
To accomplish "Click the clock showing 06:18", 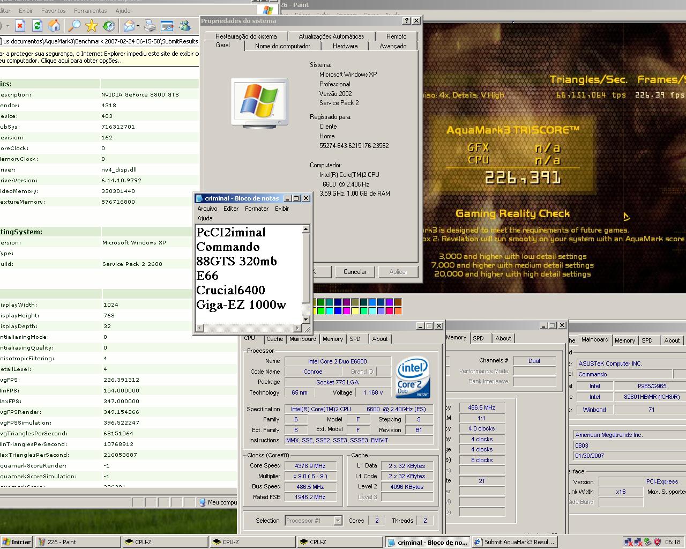I will pyautogui.click(x=673, y=542).
